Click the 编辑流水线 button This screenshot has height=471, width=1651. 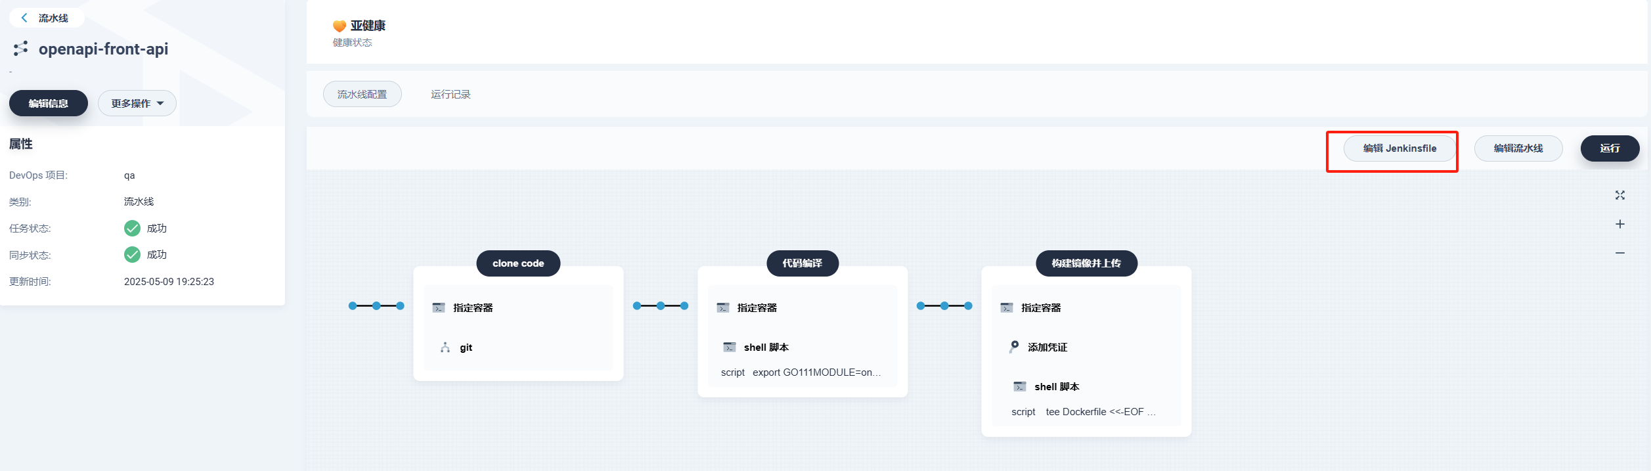(1518, 148)
